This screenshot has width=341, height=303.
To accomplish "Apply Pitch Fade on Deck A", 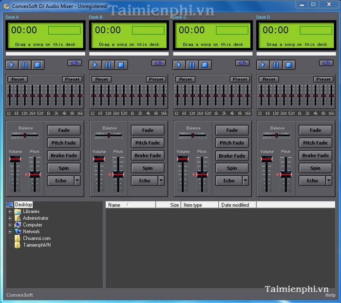I will [64, 143].
